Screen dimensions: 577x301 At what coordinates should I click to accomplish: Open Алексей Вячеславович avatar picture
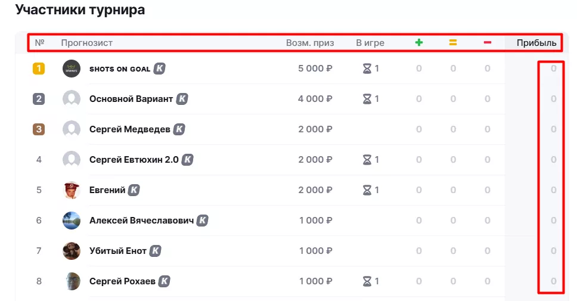[x=72, y=221]
